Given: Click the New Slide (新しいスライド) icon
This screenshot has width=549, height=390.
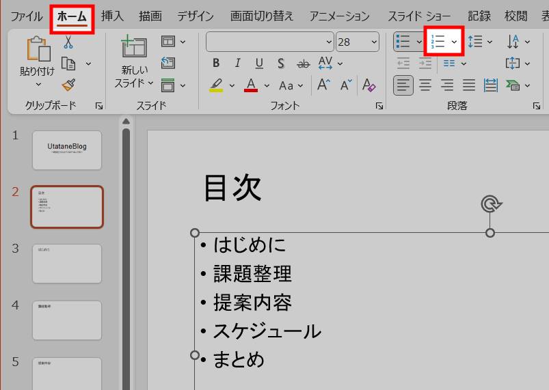Looking at the screenshot, I should (134, 46).
